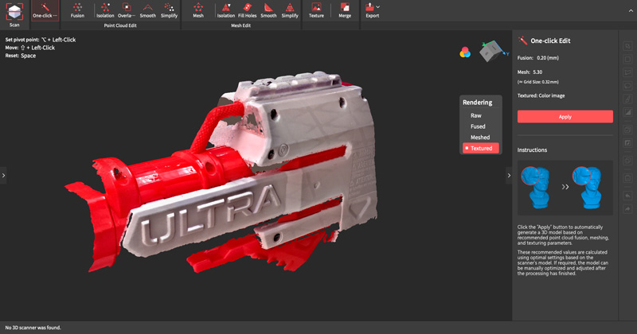Switch rendering to Raw
The image size is (637, 334).
pyautogui.click(x=476, y=115)
